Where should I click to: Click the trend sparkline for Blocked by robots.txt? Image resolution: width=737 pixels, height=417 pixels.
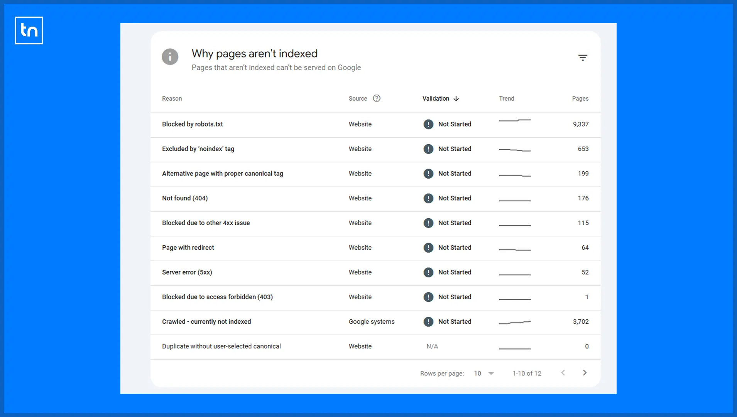tap(515, 120)
